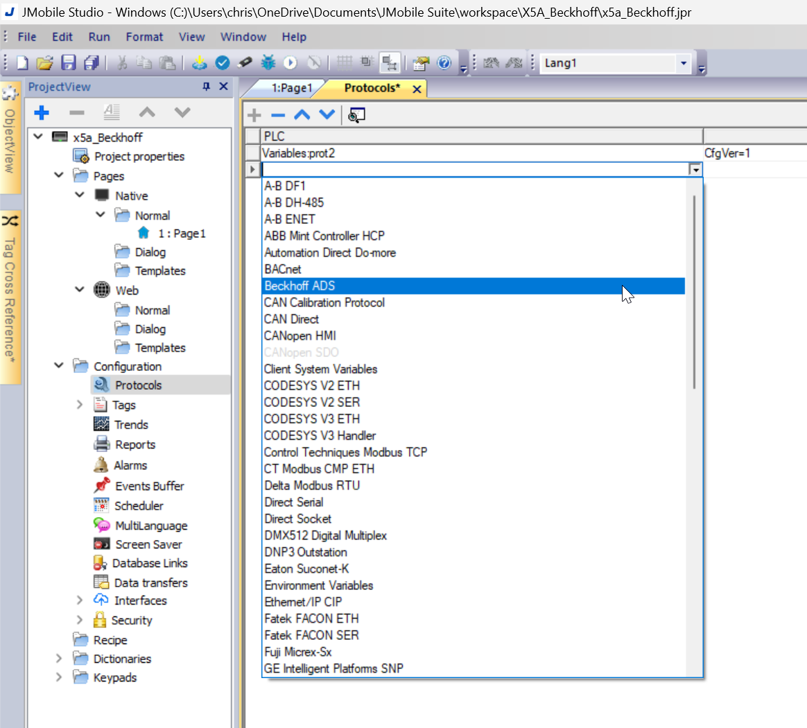This screenshot has height=728, width=807.
Task: Close the Protocols tab
Action: click(x=417, y=89)
